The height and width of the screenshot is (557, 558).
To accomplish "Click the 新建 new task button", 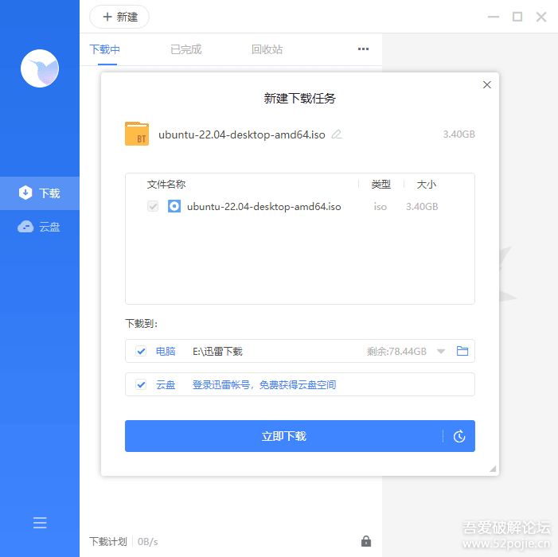I will [x=119, y=17].
